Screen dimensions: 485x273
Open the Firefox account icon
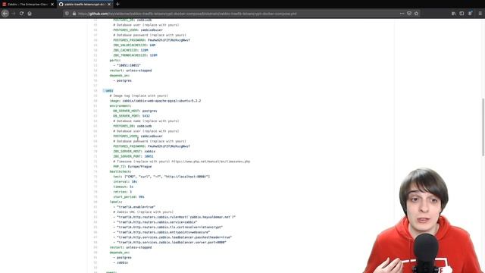click(x=470, y=14)
